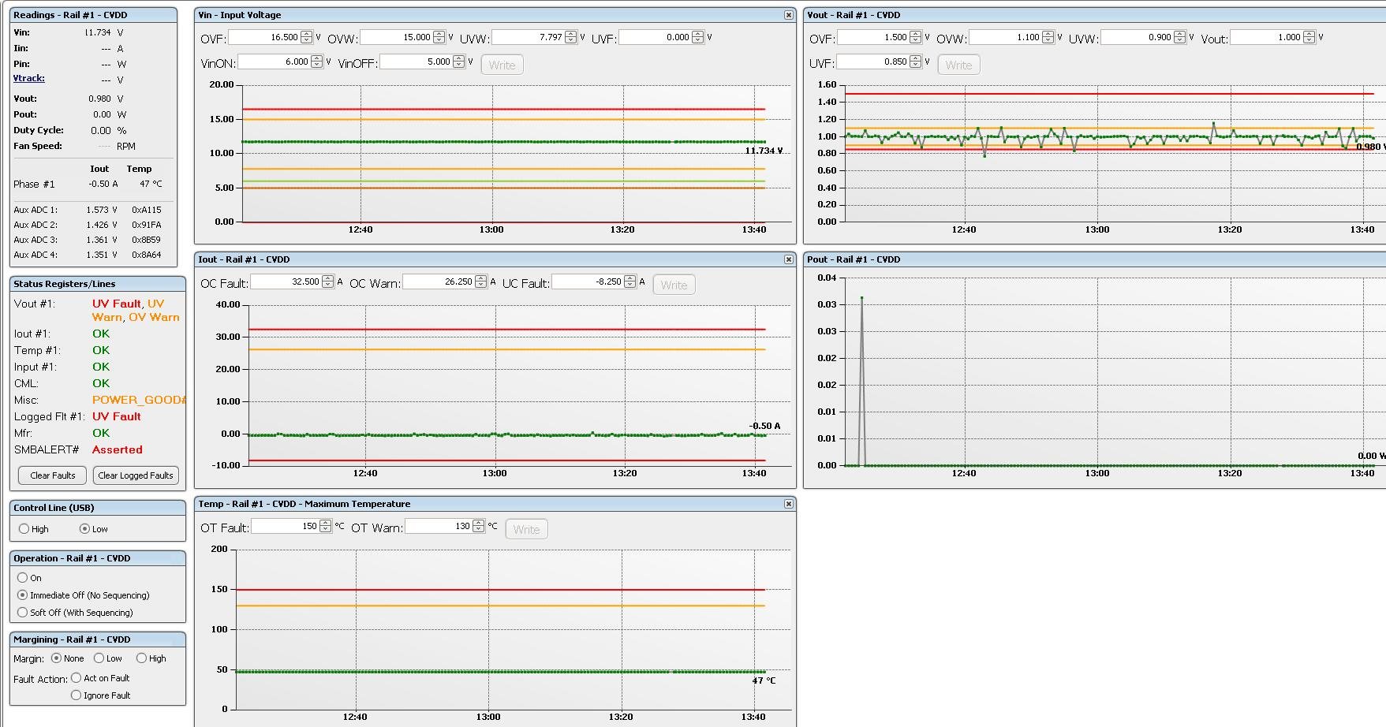
Task: Click Clear Faults button
Action: (x=53, y=475)
